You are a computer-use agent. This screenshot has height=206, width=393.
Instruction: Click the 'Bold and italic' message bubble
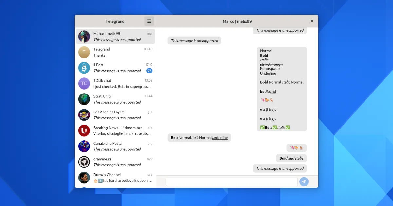tap(291, 158)
